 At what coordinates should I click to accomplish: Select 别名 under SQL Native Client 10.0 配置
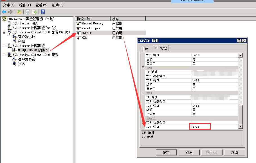tap(22, 64)
